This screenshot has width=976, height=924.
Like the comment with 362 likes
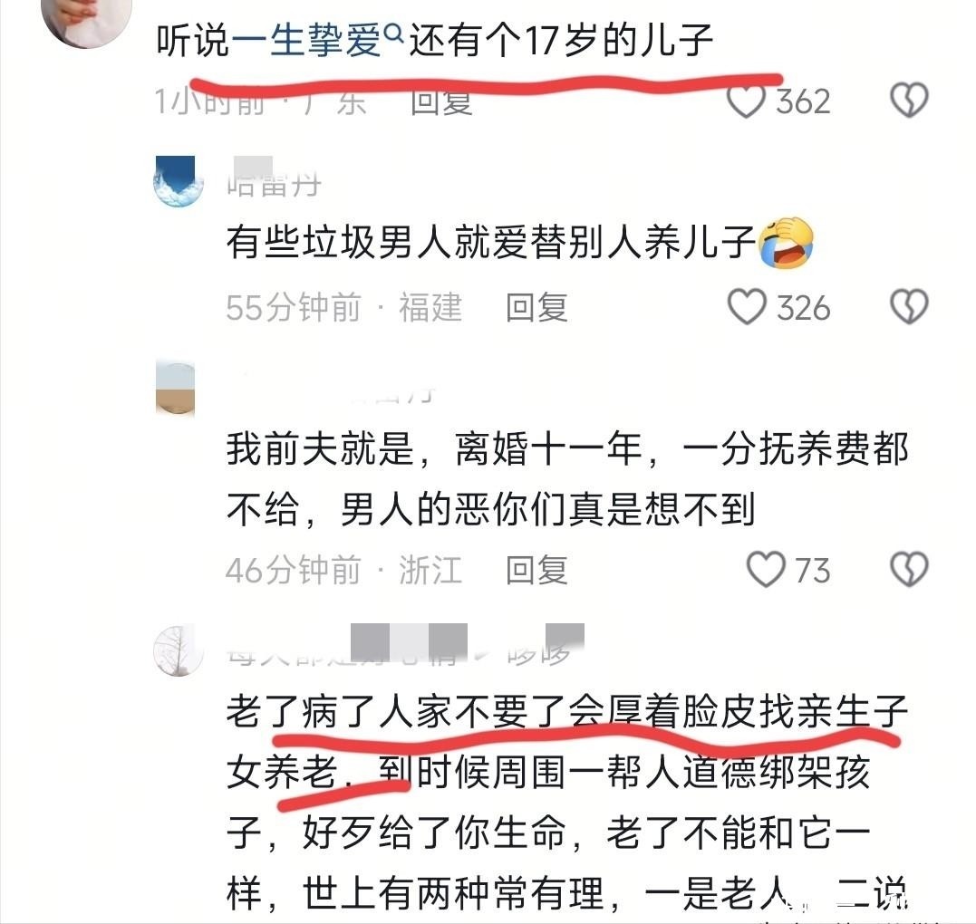click(746, 101)
